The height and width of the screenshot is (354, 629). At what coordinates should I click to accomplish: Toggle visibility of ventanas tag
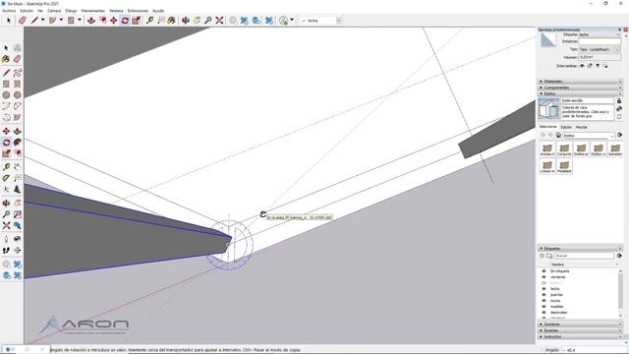coord(543,277)
